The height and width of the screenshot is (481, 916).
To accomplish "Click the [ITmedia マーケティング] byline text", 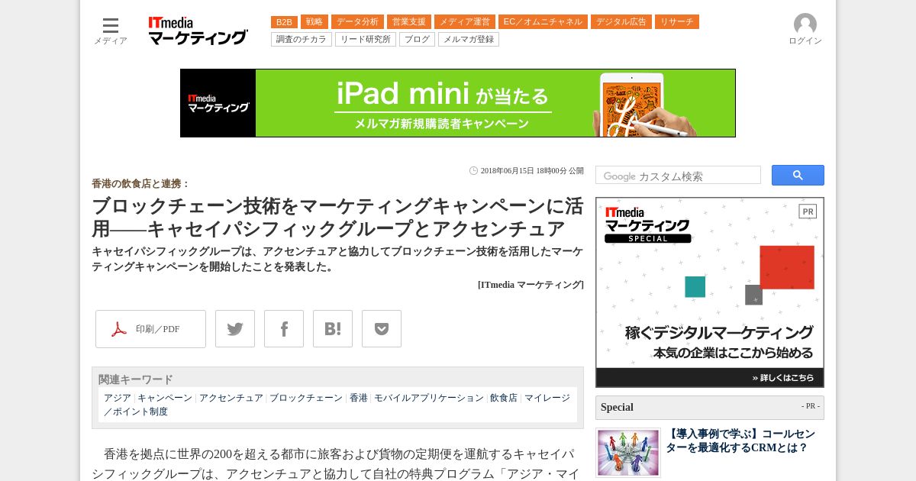I will pos(531,285).
